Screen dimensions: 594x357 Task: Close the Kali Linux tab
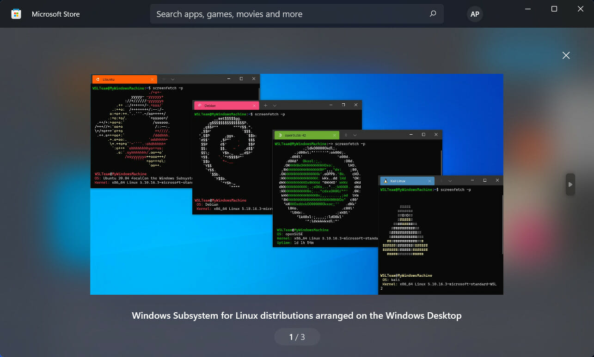tap(429, 181)
